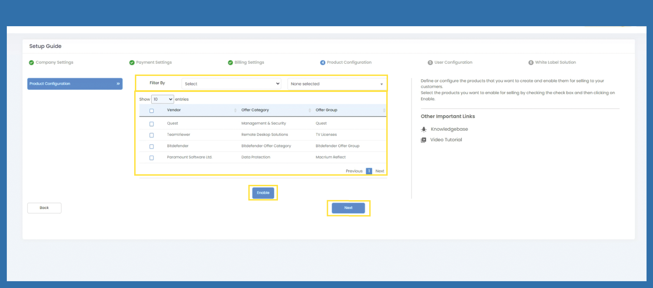Open the Show entries count dropdown
This screenshot has height=288, width=653.
pyautogui.click(x=162, y=99)
